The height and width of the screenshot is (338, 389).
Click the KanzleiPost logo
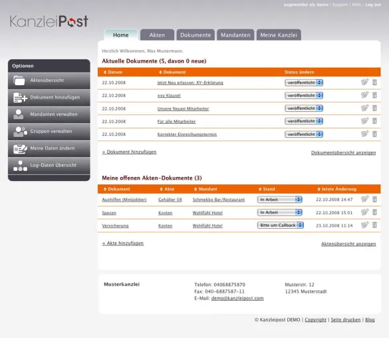coord(49,21)
